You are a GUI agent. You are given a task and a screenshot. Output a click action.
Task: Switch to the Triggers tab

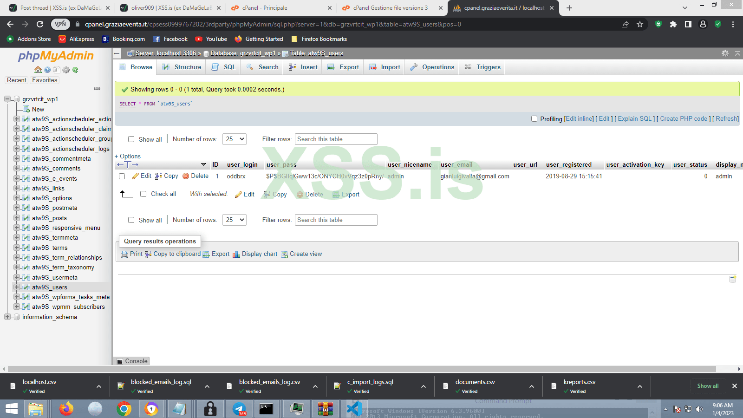[x=482, y=67]
